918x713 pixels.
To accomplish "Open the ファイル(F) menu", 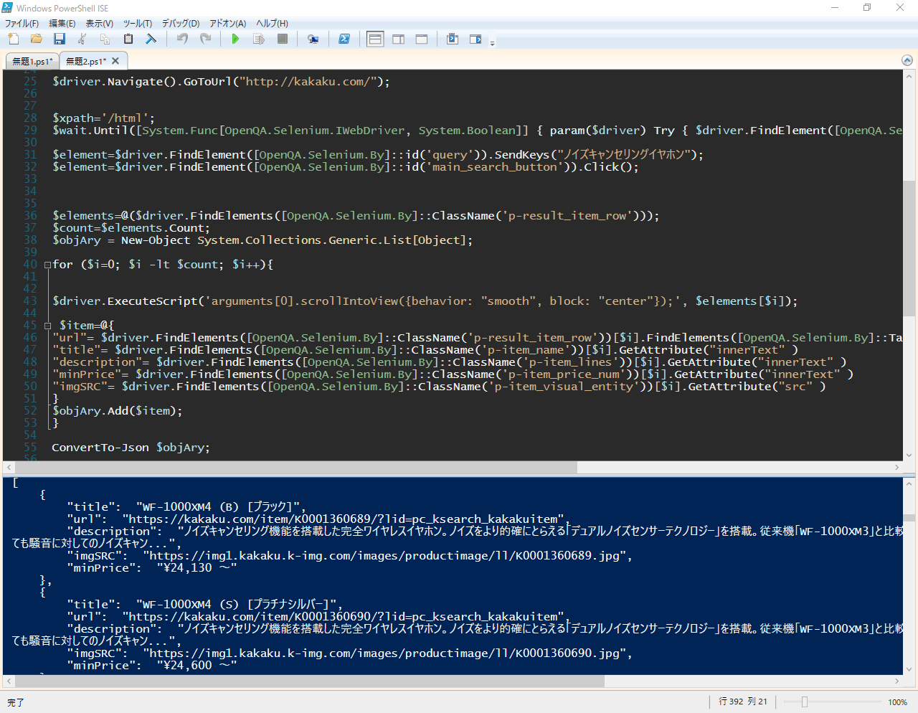I will click(x=22, y=24).
